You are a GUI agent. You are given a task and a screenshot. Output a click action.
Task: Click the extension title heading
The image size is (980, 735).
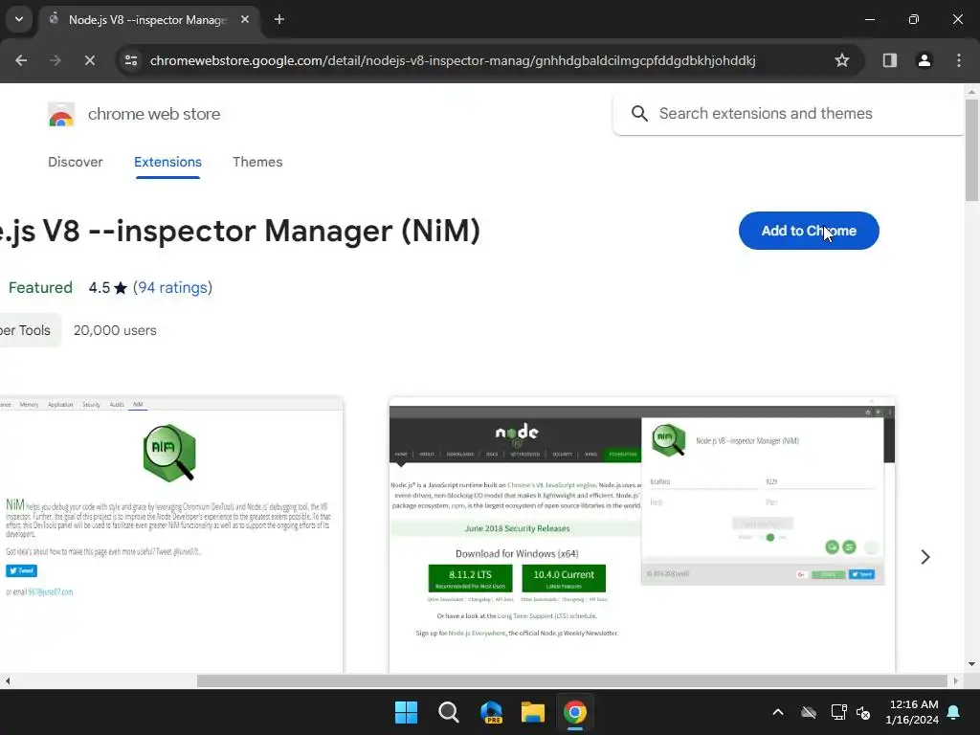click(x=240, y=231)
